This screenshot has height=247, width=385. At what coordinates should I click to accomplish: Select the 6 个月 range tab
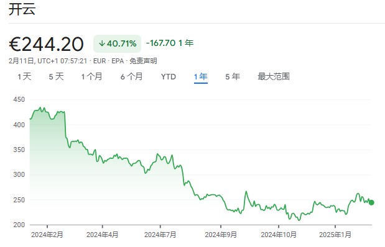pyautogui.click(x=132, y=77)
